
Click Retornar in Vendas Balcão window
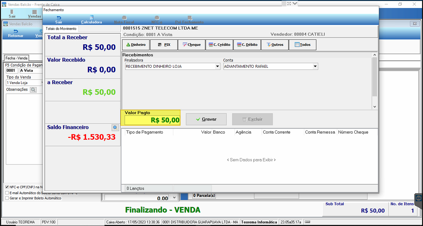click(x=15, y=33)
